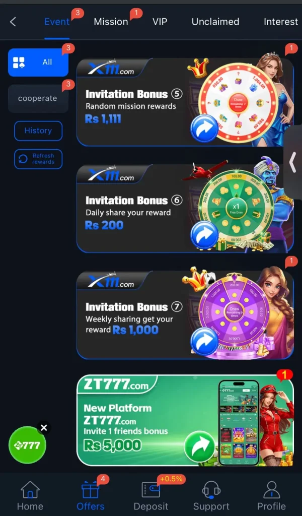Open the green ZT777 floating icon
The image size is (302, 516).
(27, 445)
